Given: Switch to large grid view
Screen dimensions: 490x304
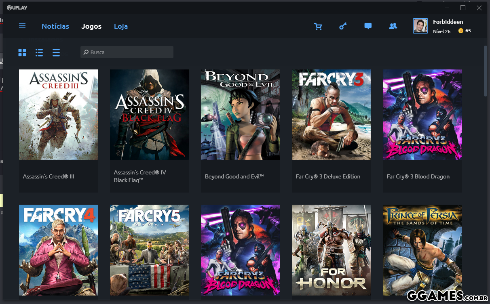Looking at the screenshot, I should [x=22, y=52].
